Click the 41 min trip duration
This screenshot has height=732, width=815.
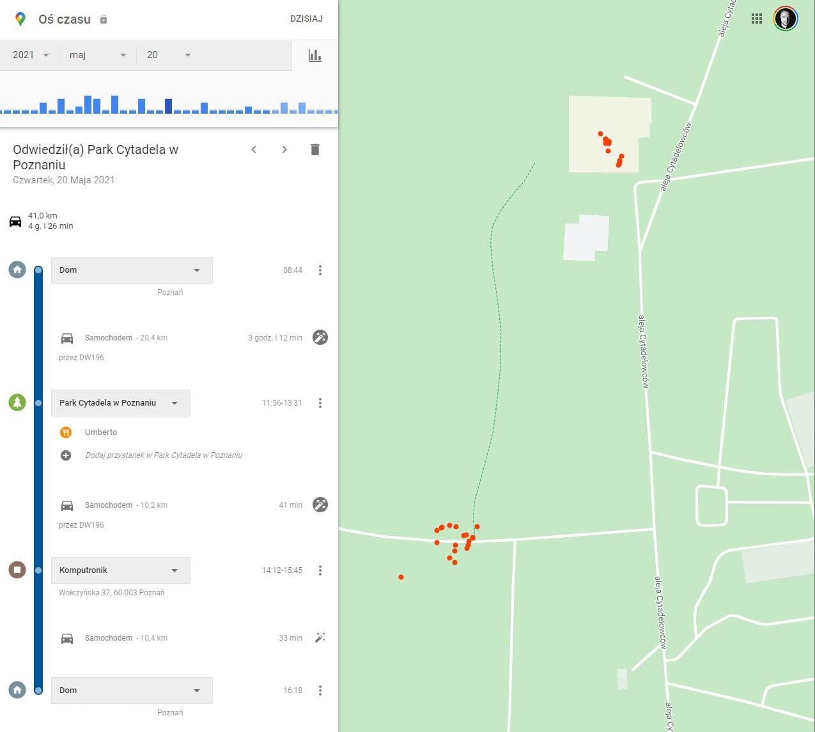click(291, 505)
